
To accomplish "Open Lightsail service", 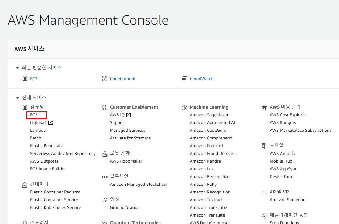I will coord(38,123).
